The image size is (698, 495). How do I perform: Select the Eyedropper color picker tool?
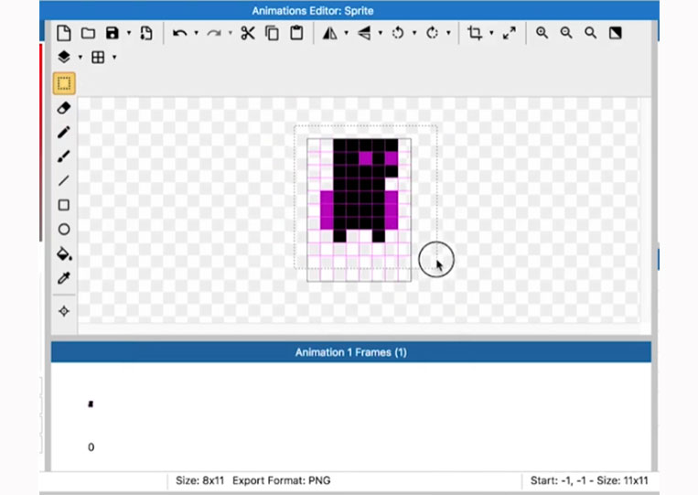[x=64, y=278]
